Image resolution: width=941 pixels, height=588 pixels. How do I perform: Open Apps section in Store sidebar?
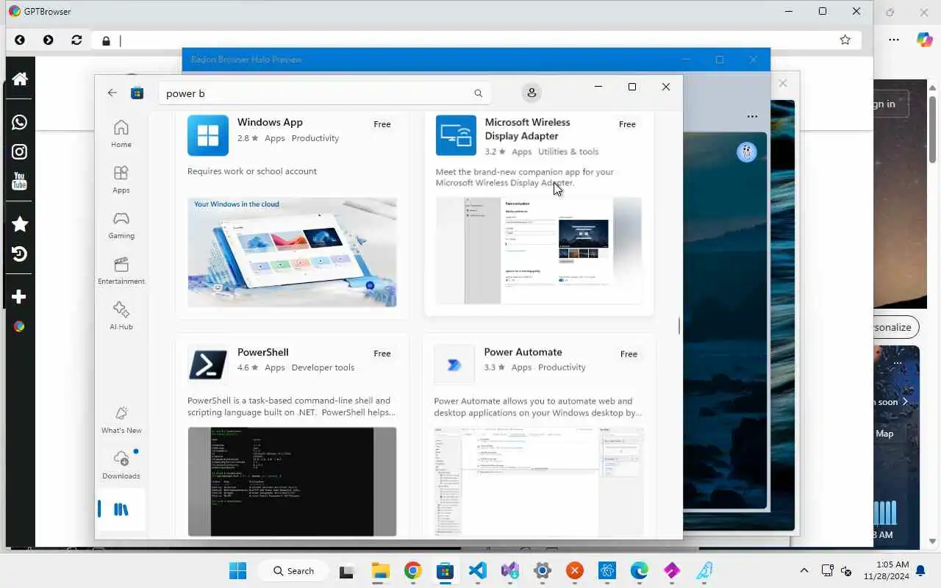[x=121, y=179]
